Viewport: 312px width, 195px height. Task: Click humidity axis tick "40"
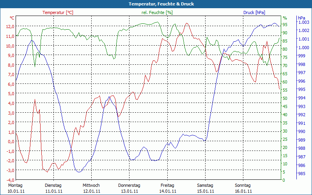pos(285,115)
